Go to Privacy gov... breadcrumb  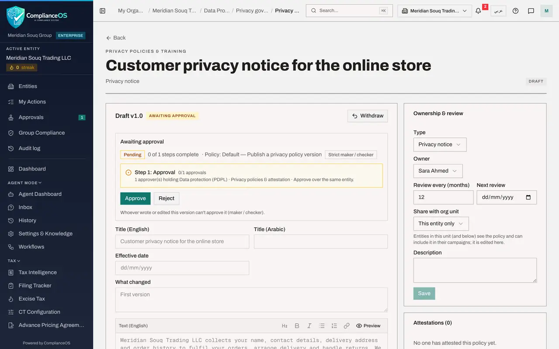click(251, 10)
